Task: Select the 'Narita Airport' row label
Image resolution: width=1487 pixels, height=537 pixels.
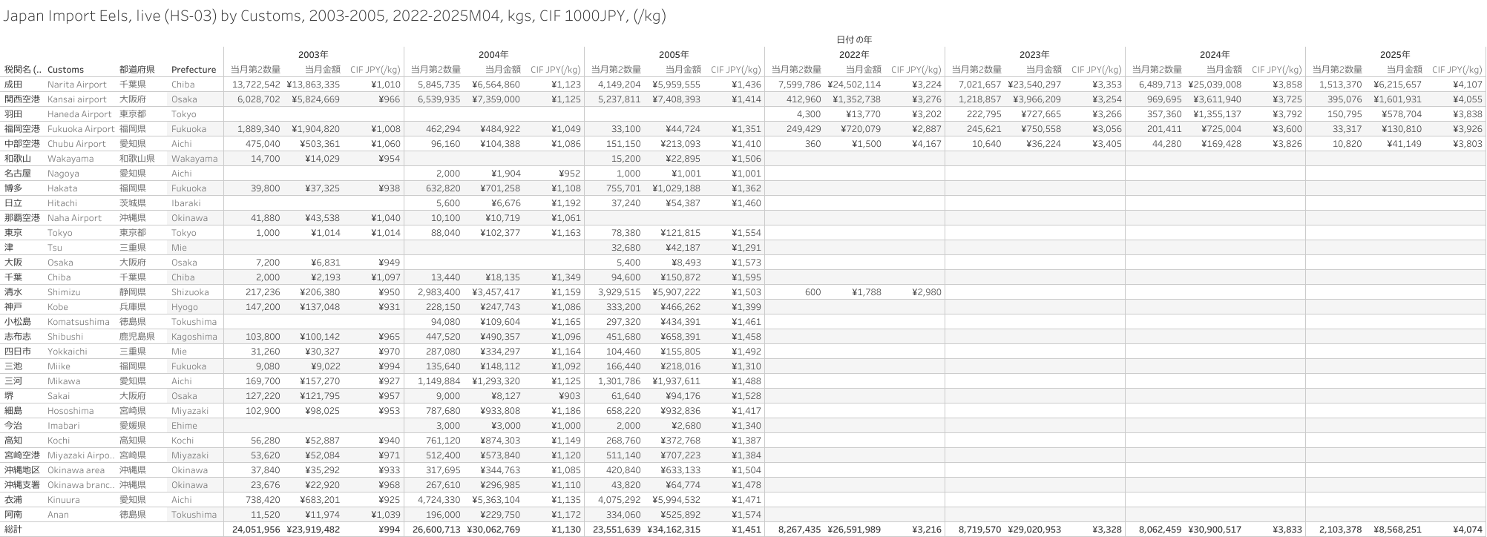Action: tap(77, 85)
